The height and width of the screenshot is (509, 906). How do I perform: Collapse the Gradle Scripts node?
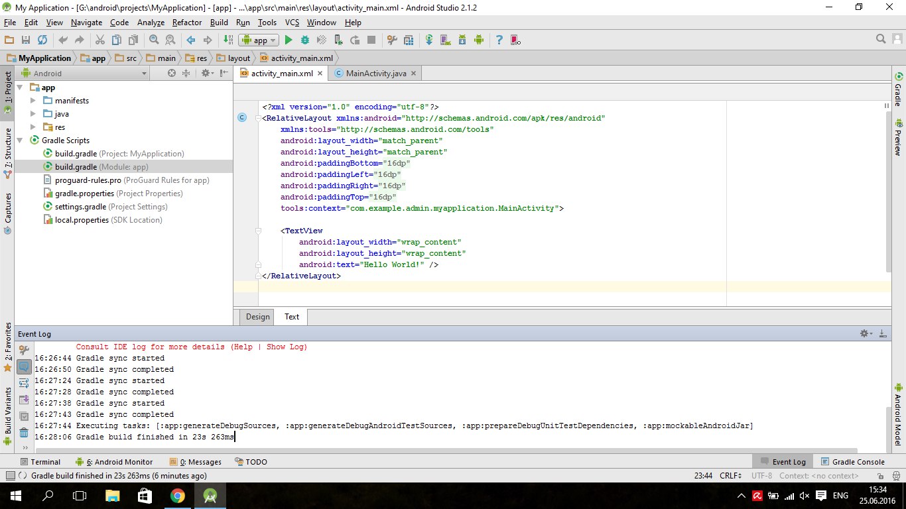(20, 141)
